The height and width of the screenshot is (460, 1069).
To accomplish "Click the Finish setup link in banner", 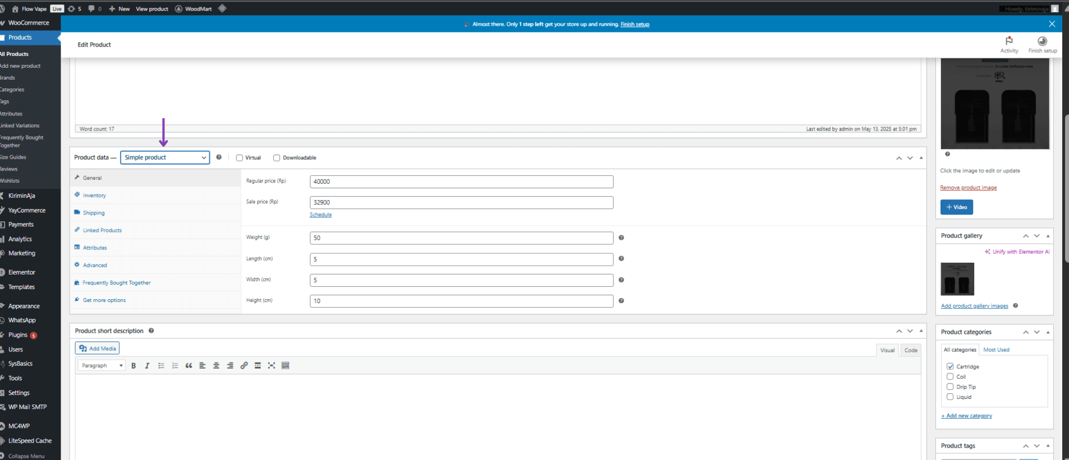I will click(x=635, y=24).
